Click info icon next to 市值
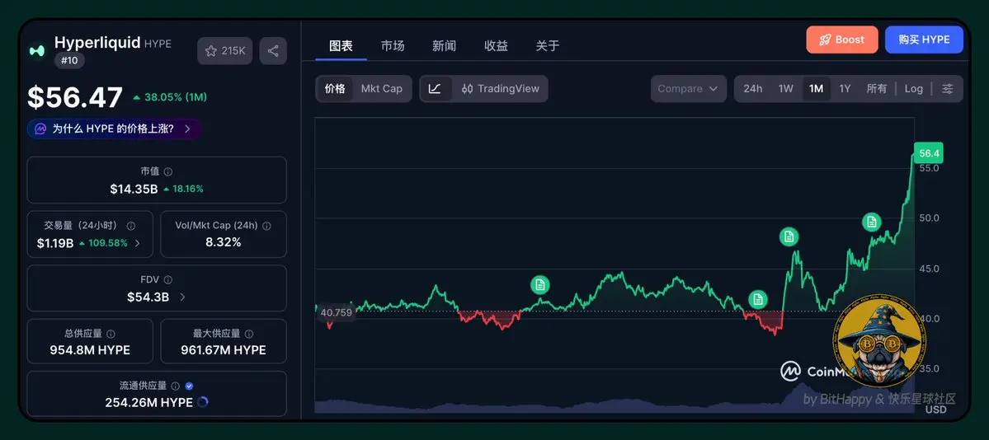 point(167,171)
